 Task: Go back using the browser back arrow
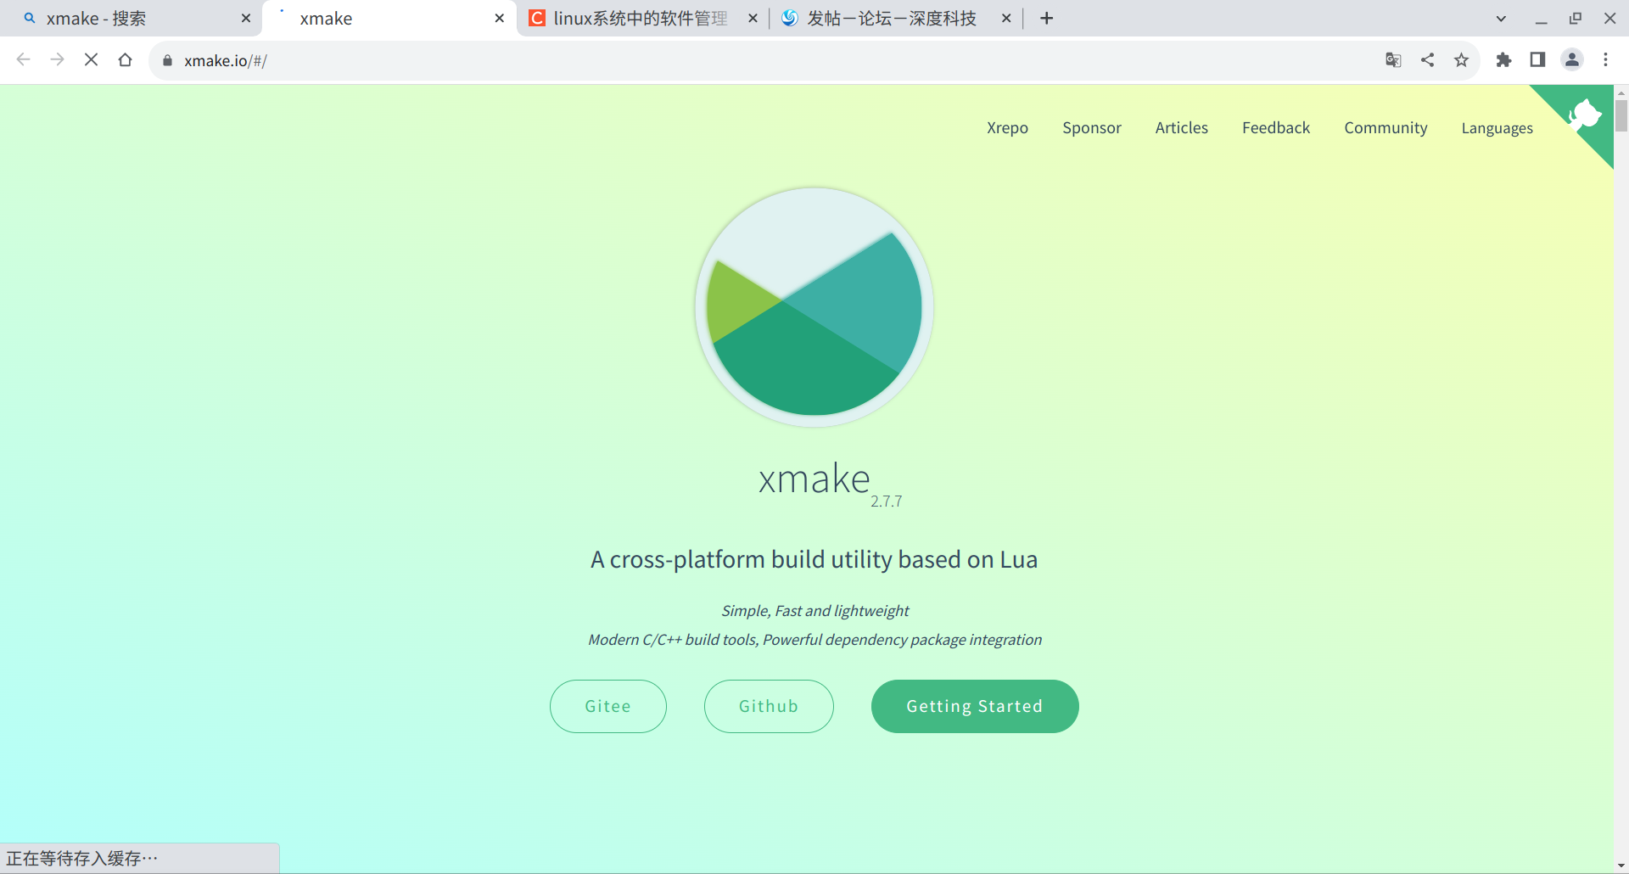[x=24, y=60]
